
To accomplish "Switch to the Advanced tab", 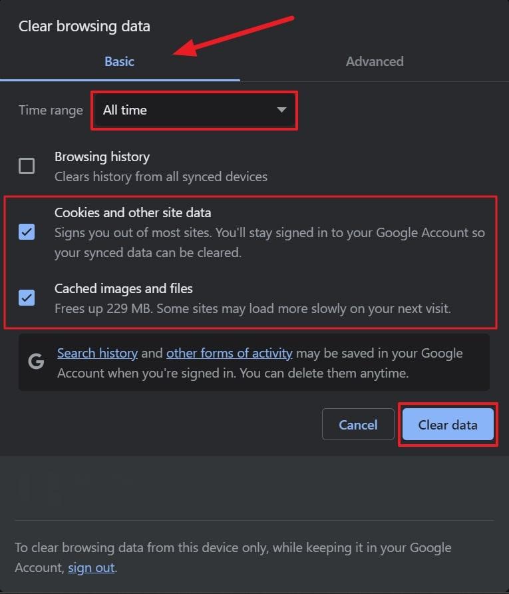I will pyautogui.click(x=375, y=61).
